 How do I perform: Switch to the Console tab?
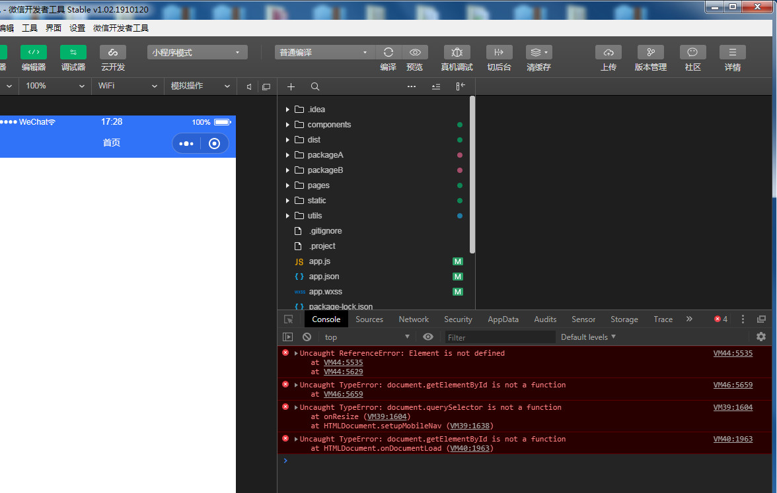(326, 319)
